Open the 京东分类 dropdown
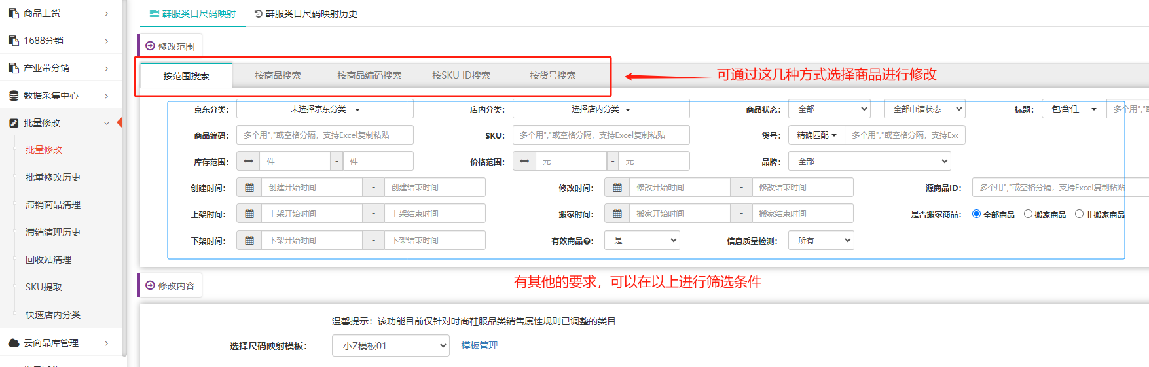Screen dimensions: 1149x367 [x=325, y=109]
